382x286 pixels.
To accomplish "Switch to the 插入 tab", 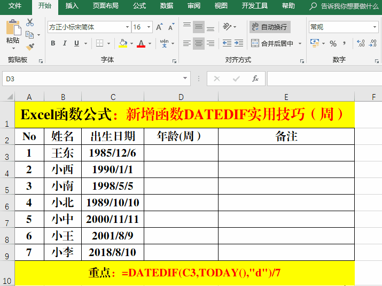I will [72, 6].
